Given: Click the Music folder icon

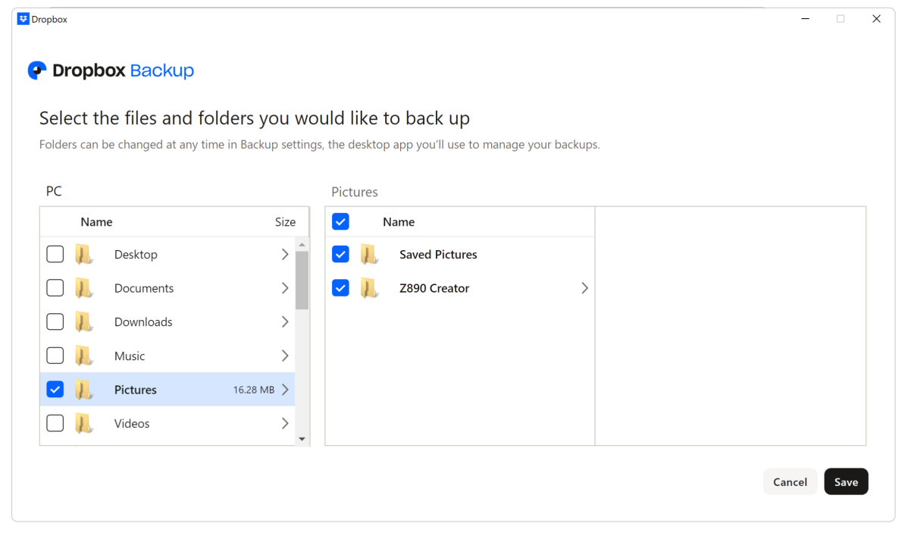Looking at the screenshot, I should tap(83, 356).
